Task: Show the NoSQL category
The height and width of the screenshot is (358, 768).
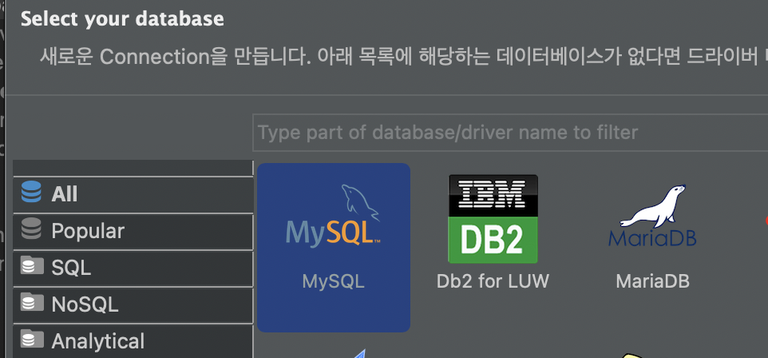Action: point(133,305)
